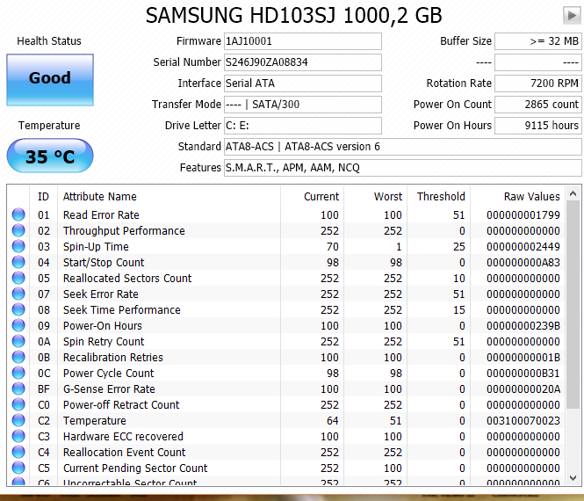This screenshot has height=501, width=584.
Task: Click the status circle for Spin Retry Count
Action: [18, 341]
